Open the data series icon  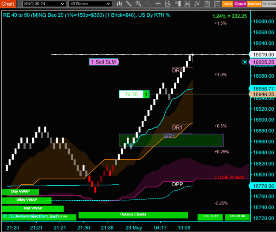[x=187, y=4]
